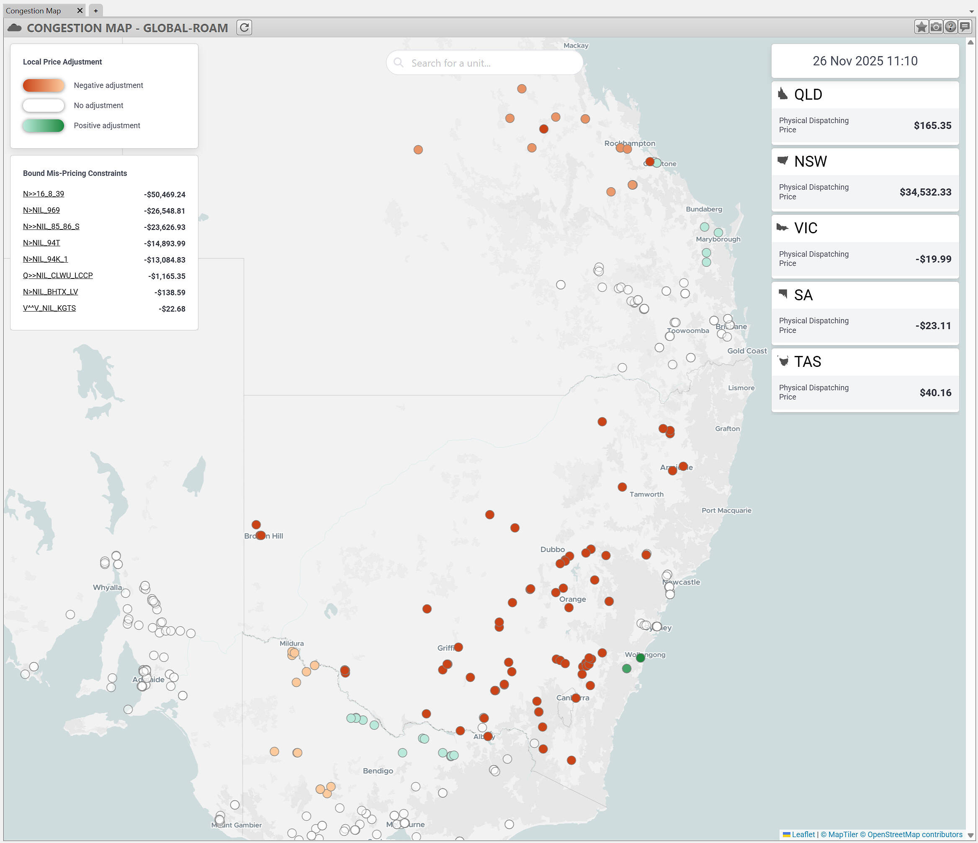Switch to the Congestion Map tab
This screenshot has width=978, height=843.
[x=33, y=10]
